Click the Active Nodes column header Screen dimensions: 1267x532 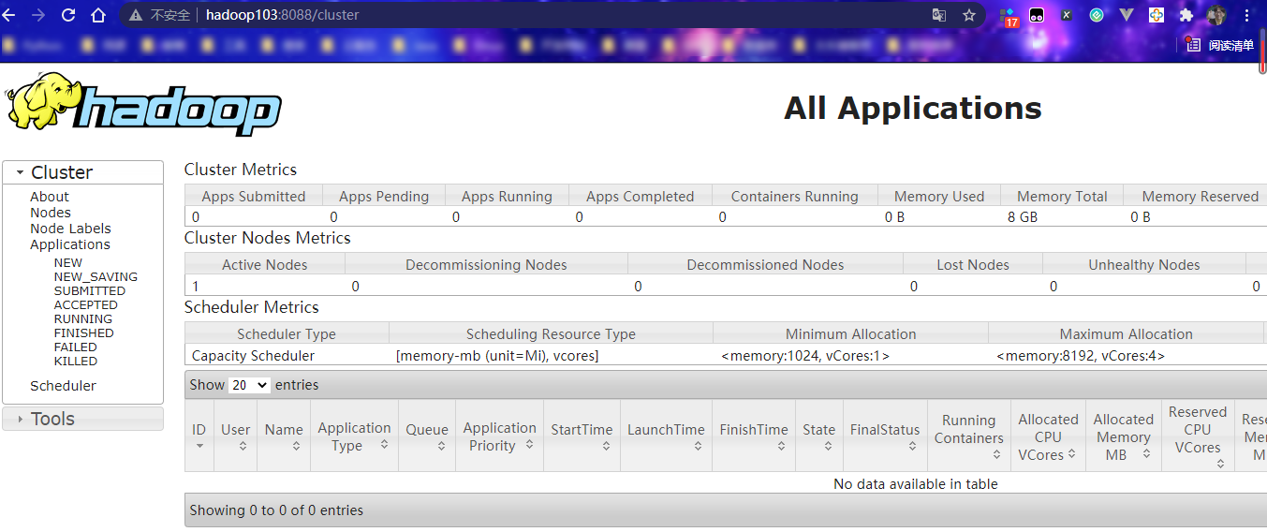coord(265,265)
